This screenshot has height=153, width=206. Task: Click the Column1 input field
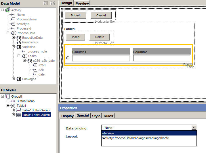click(x=101, y=58)
